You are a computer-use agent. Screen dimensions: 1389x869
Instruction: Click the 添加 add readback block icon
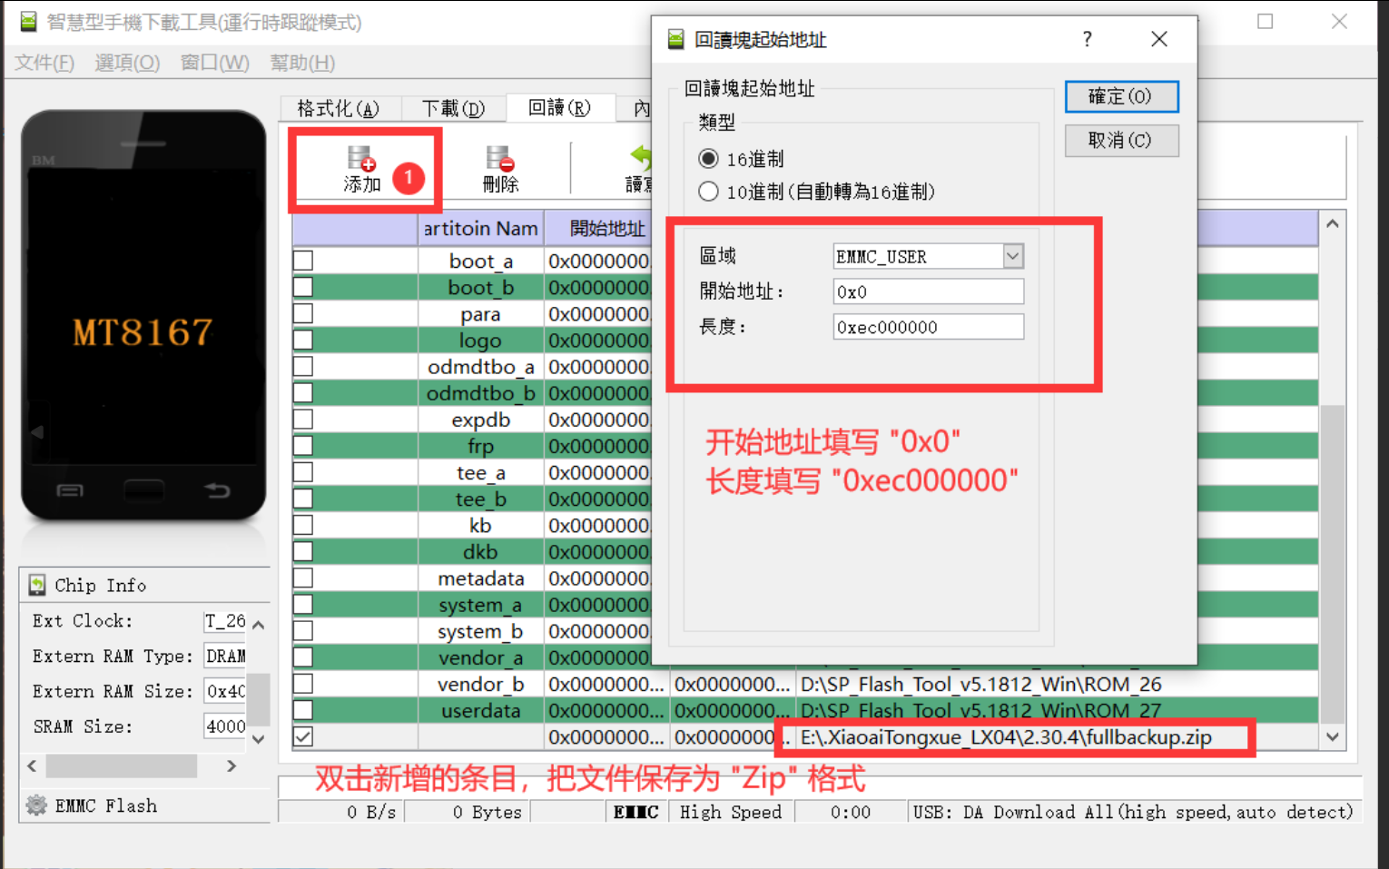tap(363, 161)
